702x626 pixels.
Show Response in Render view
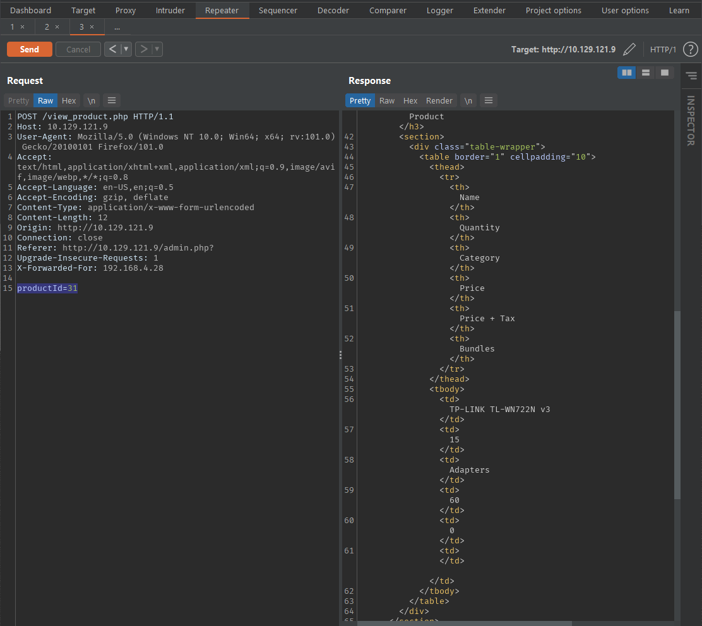click(439, 100)
